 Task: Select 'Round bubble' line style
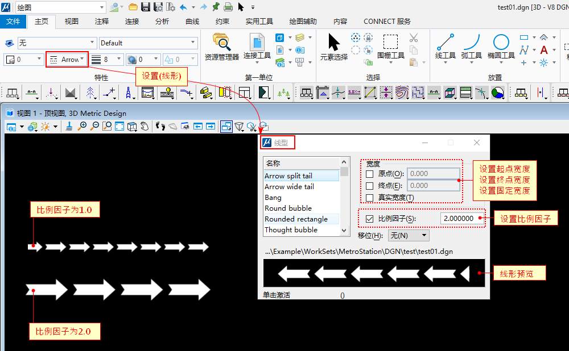coord(302,208)
